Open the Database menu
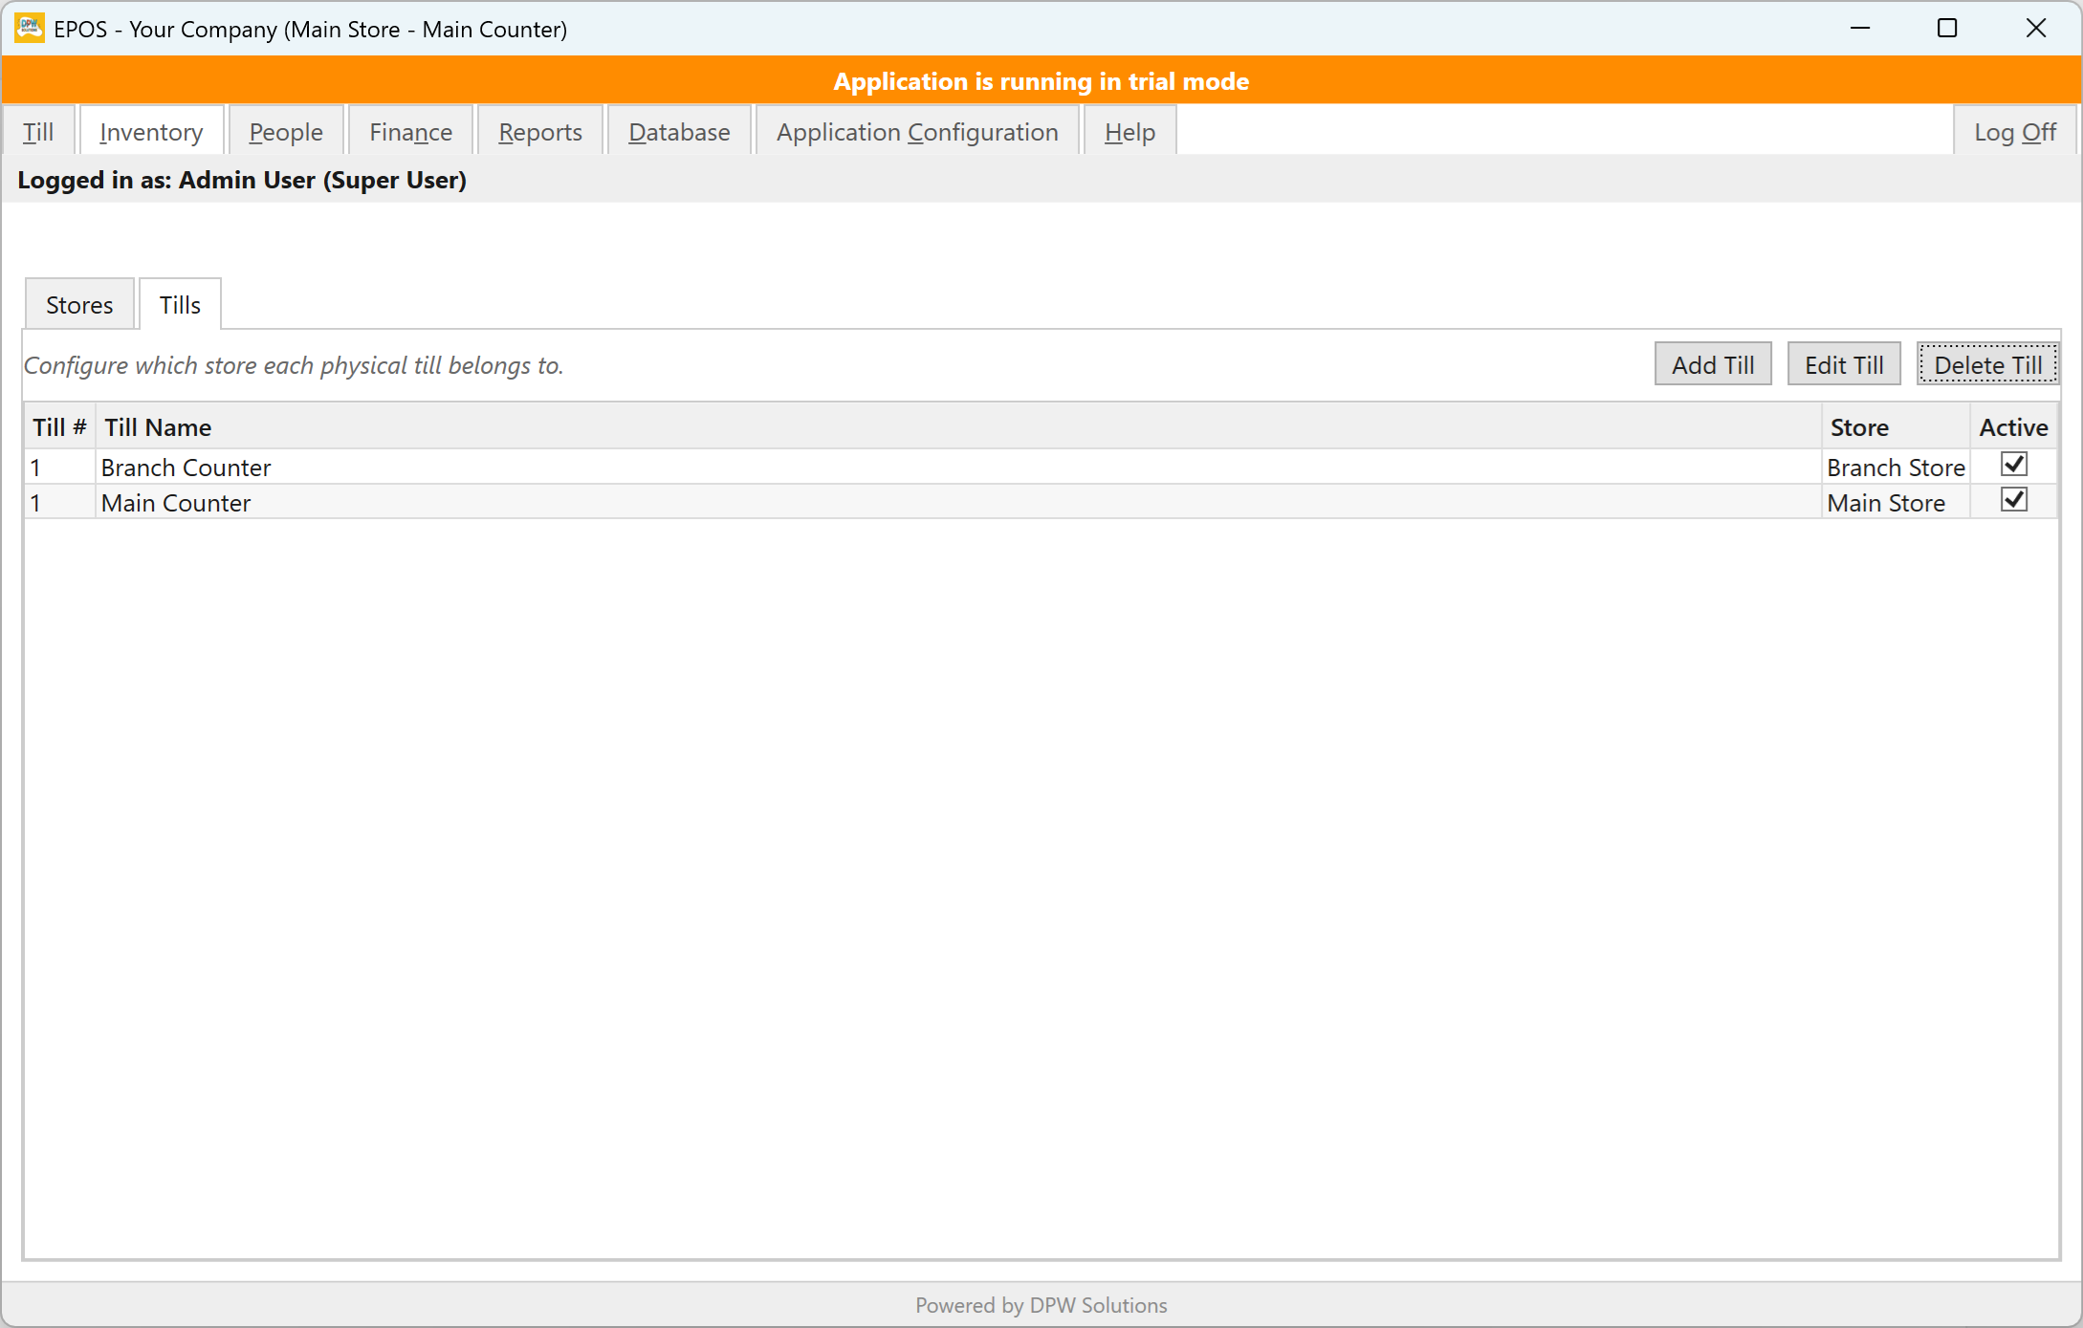The image size is (2083, 1328). coord(679,131)
